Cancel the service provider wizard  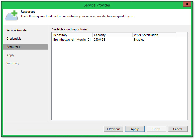[x=178, y=129]
